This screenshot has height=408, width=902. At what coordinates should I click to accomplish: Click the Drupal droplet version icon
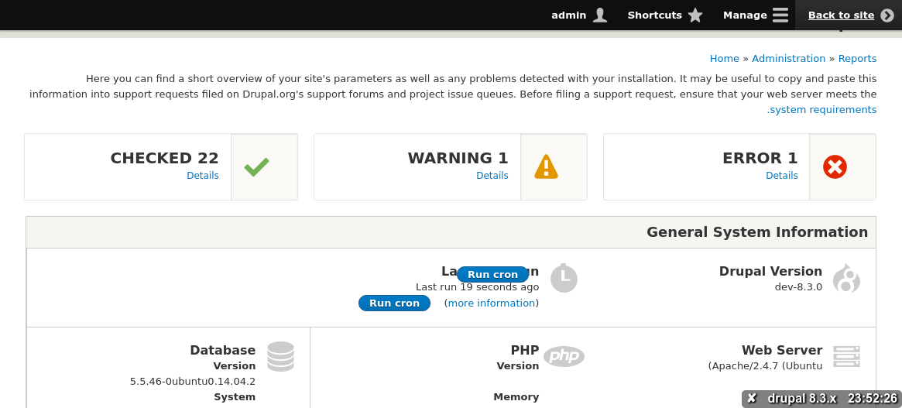(x=845, y=279)
